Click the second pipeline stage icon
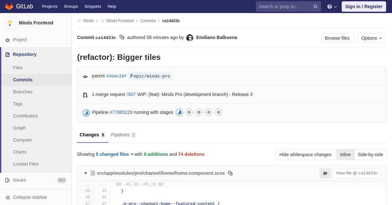Screen dimensions: 392x205 click(189, 112)
